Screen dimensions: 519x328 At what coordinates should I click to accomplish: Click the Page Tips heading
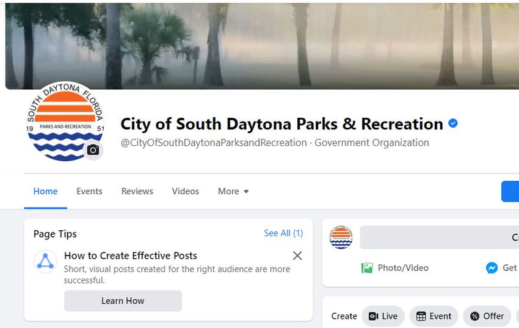pos(55,234)
